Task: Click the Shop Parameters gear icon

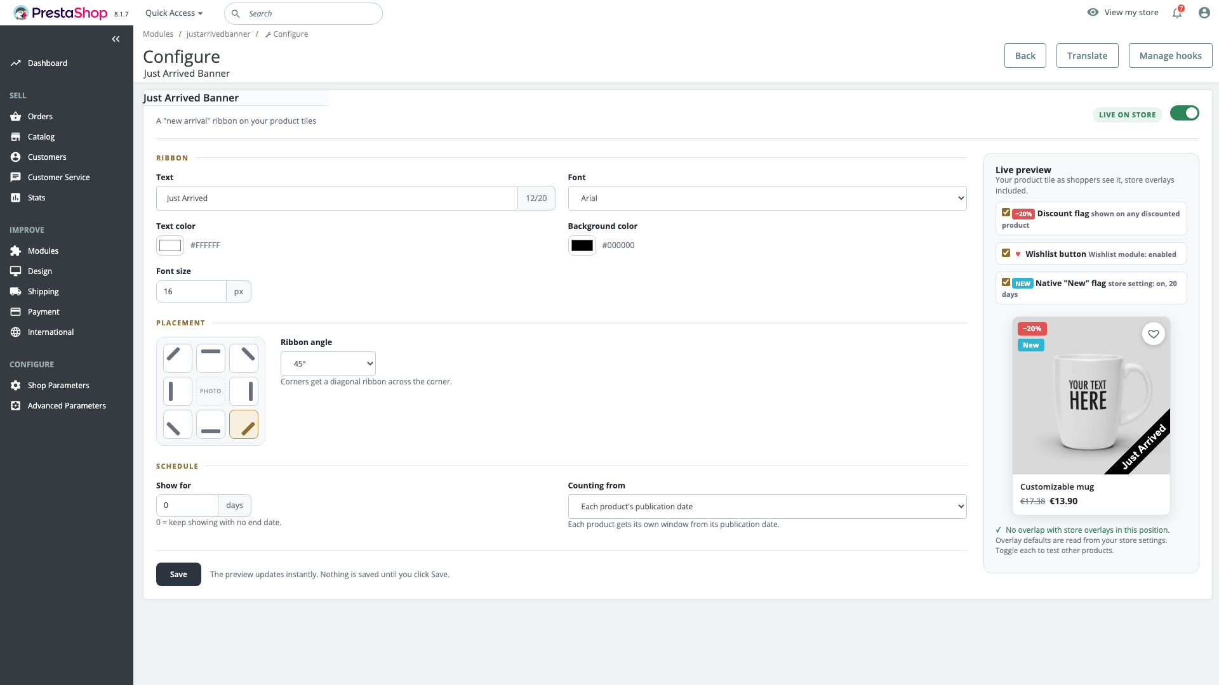Action: coord(16,386)
